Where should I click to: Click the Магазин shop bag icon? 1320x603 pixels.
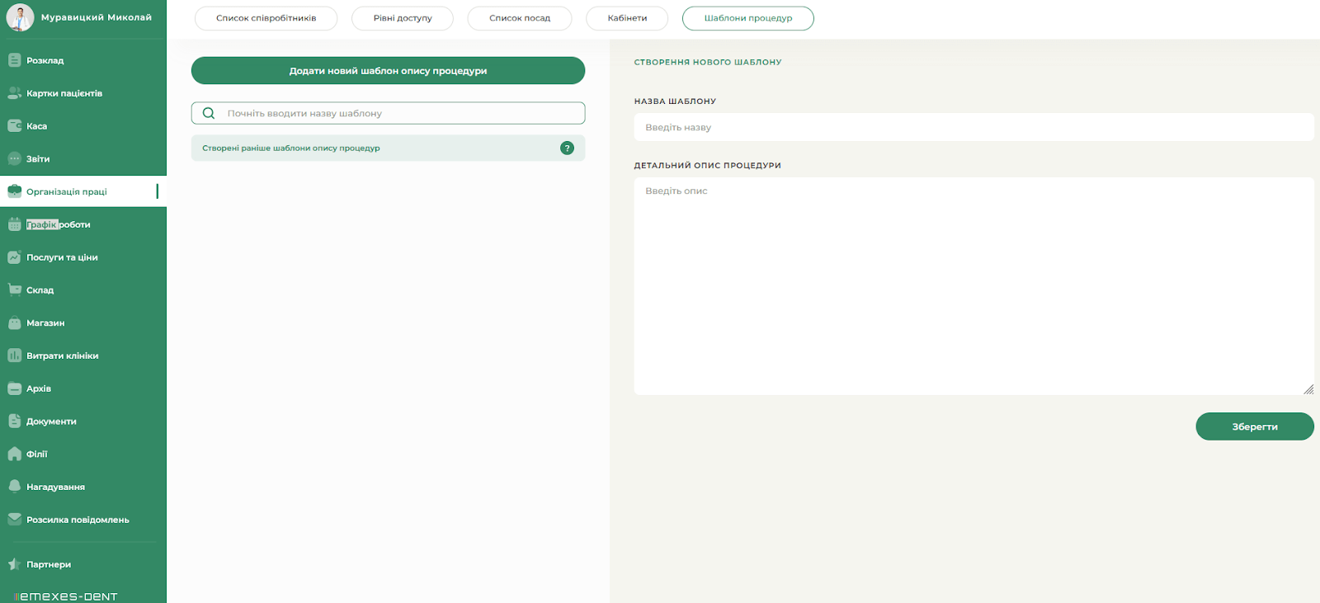[x=14, y=323]
